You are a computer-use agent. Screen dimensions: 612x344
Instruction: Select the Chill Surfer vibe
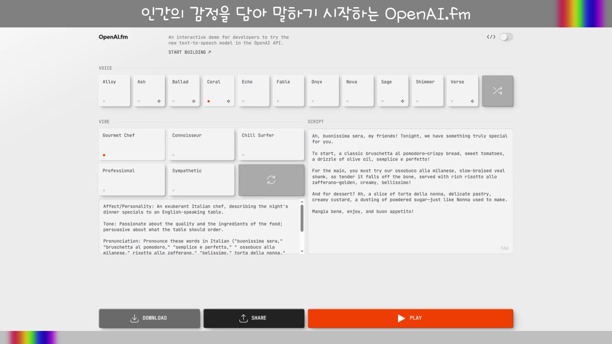pos(271,145)
